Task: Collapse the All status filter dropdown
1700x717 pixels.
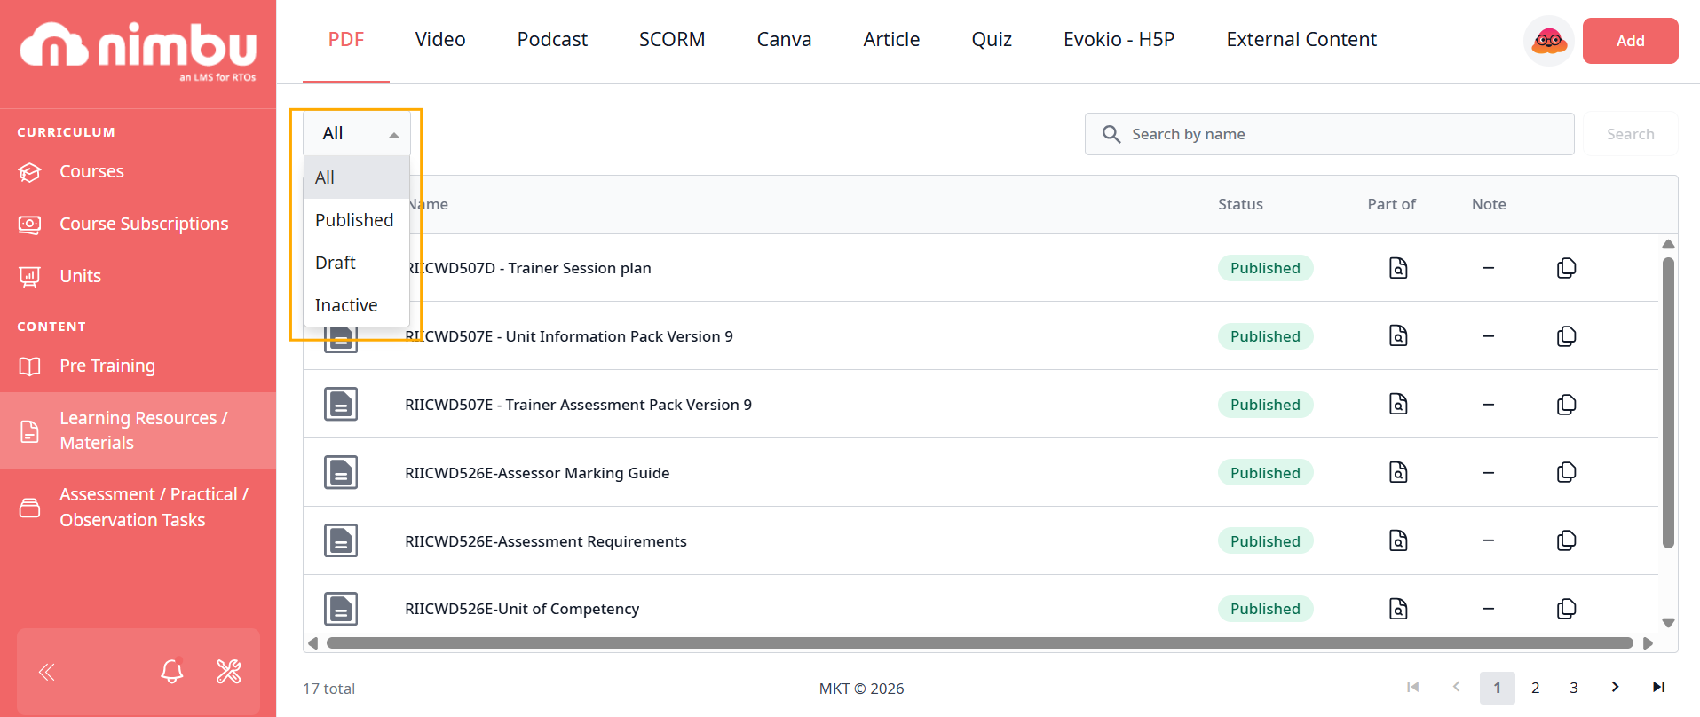Action: (357, 133)
